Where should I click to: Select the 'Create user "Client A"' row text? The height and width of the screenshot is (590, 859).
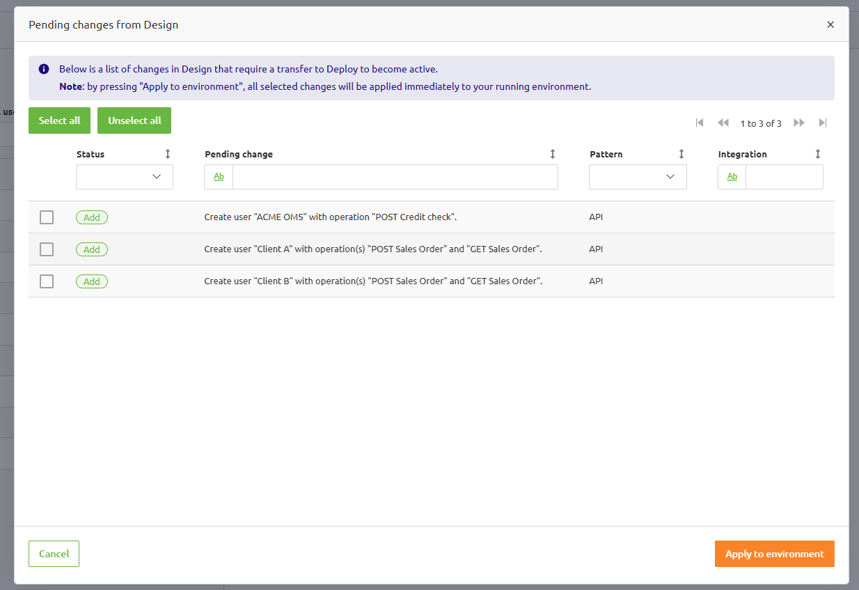pyautogui.click(x=373, y=249)
